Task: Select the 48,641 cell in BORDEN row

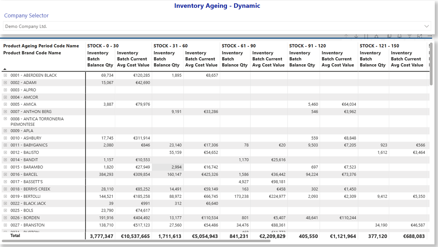Action: 312,218
